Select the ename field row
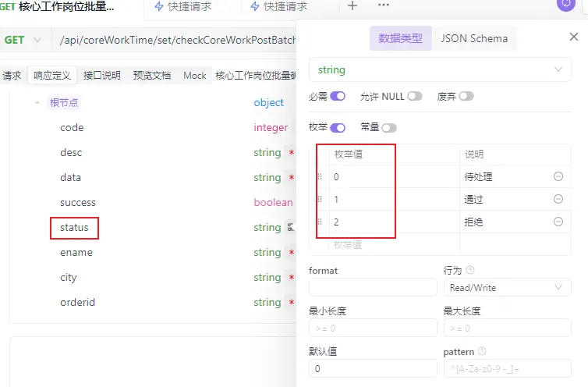 [x=76, y=252]
